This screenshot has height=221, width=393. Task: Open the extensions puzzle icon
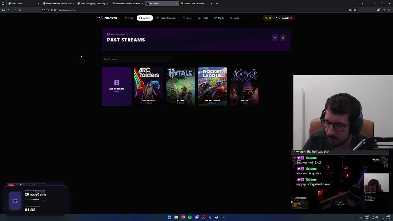(384, 10)
